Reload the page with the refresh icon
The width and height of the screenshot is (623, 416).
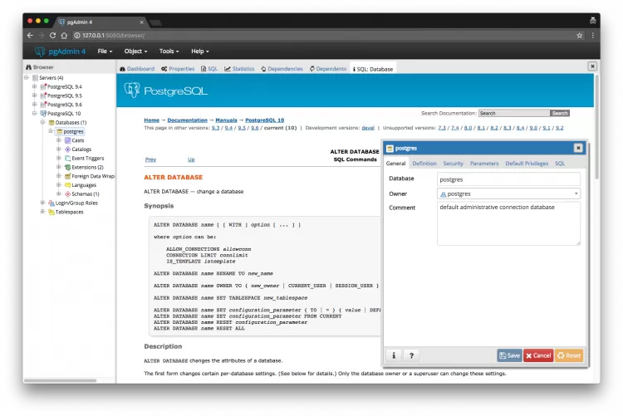52,36
